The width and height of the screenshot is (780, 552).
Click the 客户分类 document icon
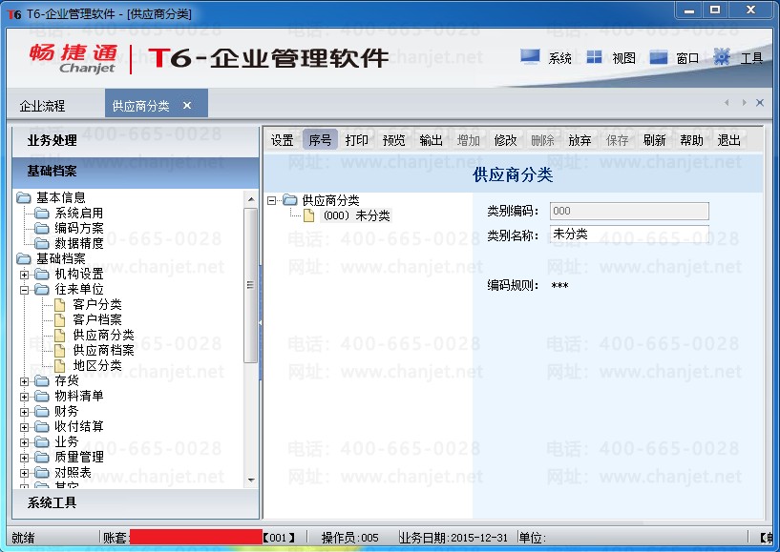pos(60,304)
